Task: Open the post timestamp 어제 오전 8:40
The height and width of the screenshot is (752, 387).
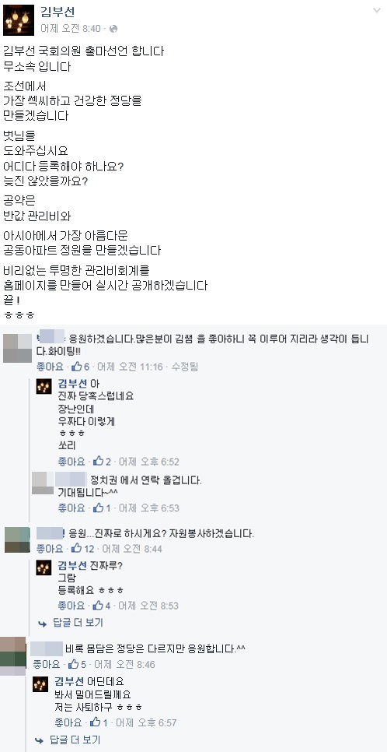Action: coord(71,29)
